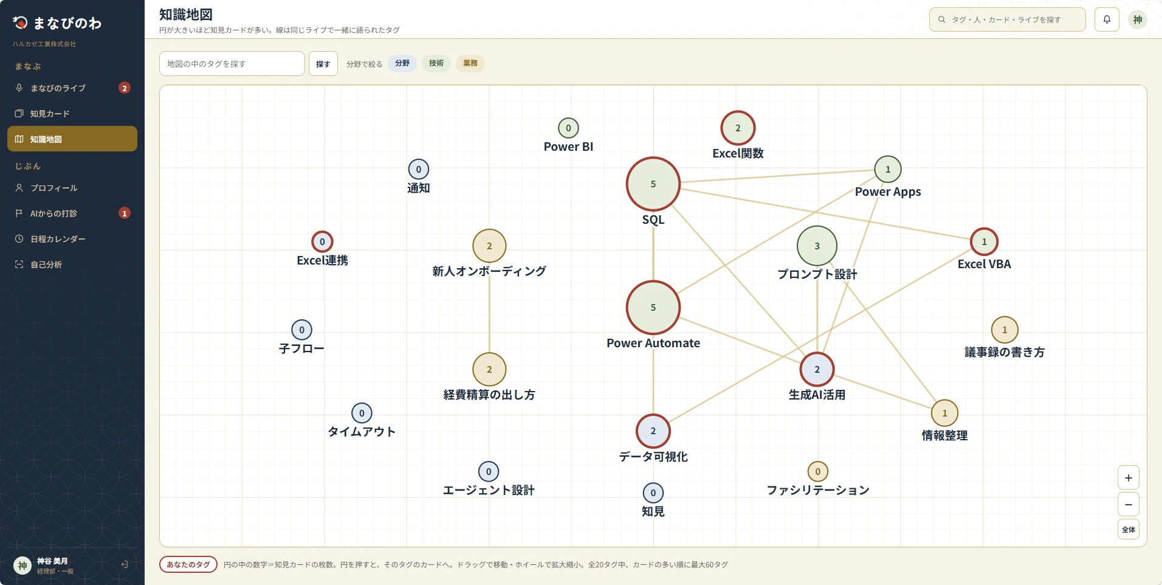Click badge 1 on AIからの打診
The height and width of the screenshot is (585, 1162).
pos(125,213)
